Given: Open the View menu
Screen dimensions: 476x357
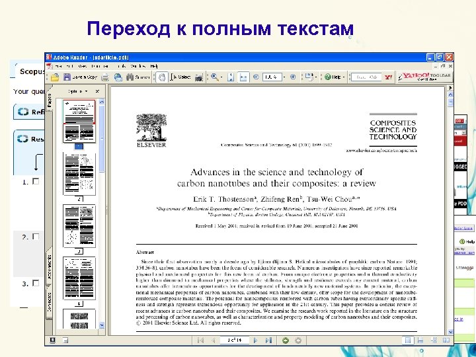Looking at the screenshot, I should tap(82, 66).
